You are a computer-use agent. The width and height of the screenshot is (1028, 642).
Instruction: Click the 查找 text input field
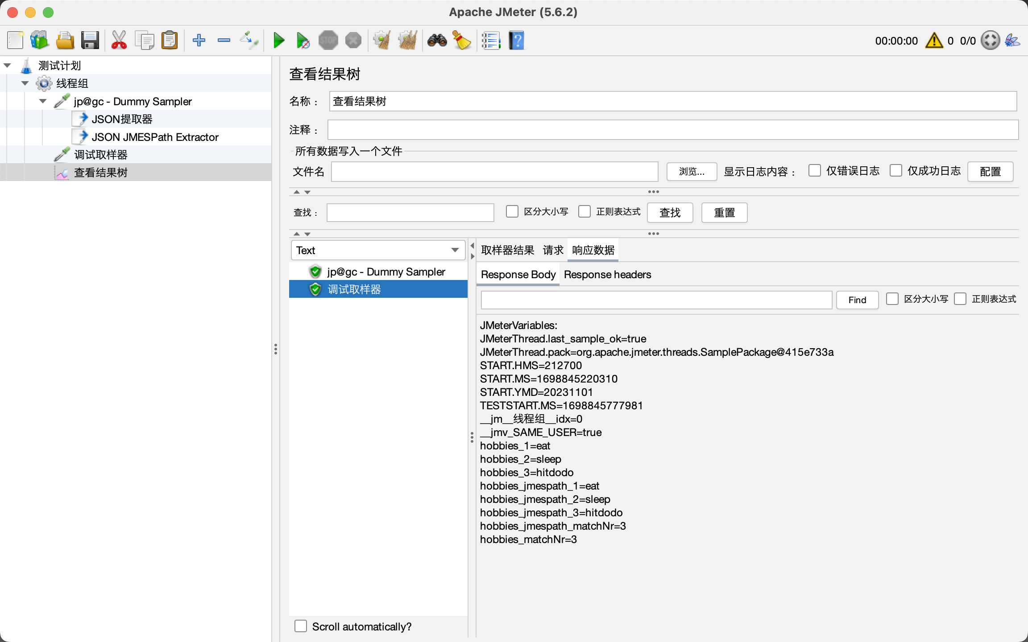(x=410, y=213)
